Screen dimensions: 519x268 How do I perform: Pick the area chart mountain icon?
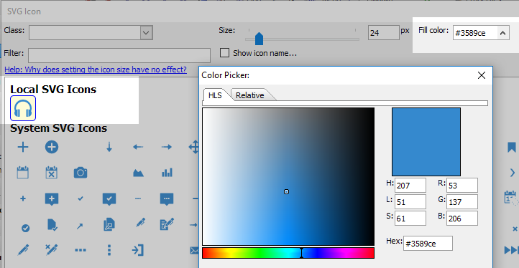(138, 173)
